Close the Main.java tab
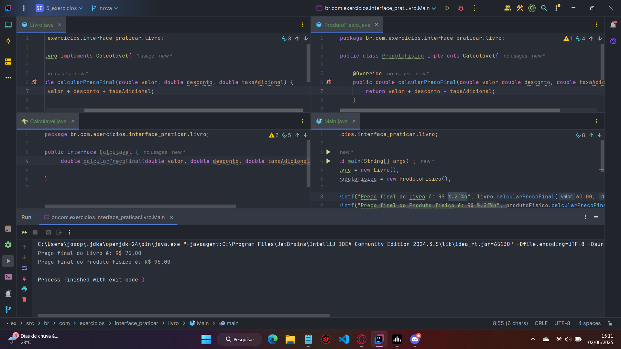 [354, 121]
